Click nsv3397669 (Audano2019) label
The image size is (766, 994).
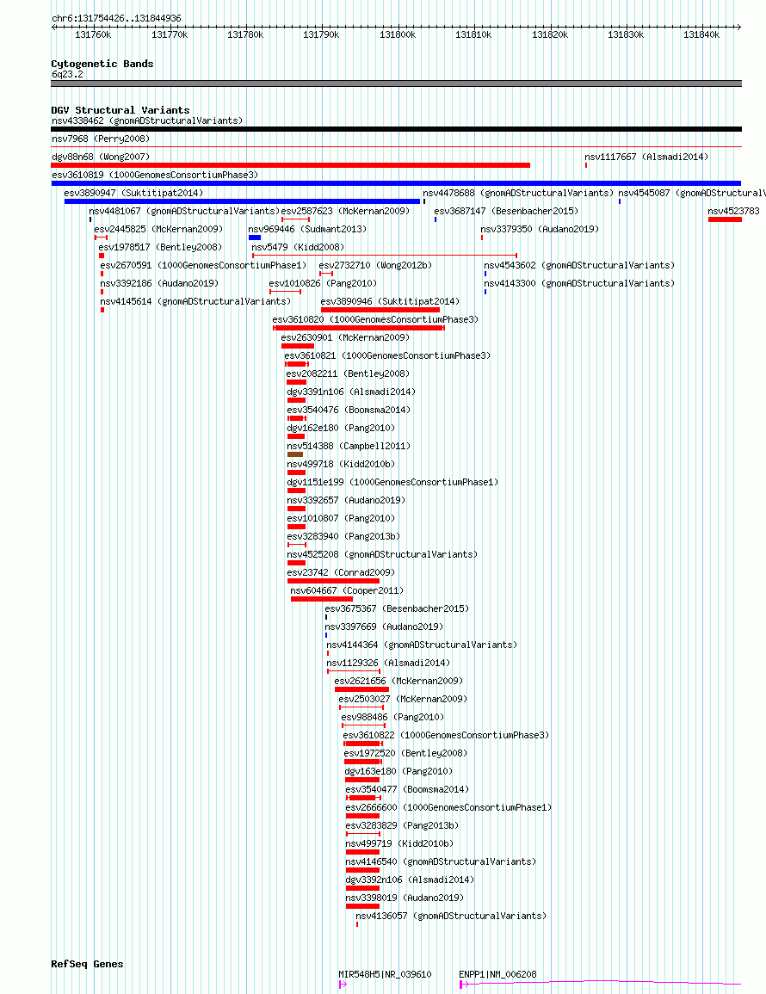[x=384, y=627]
